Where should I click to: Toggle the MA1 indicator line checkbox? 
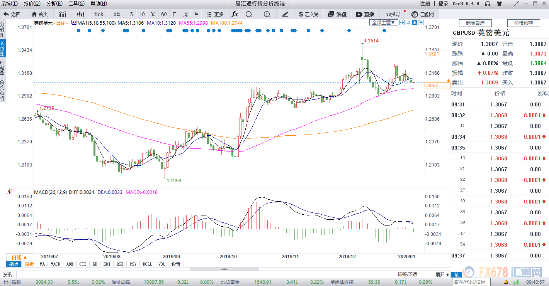[x=74, y=23]
